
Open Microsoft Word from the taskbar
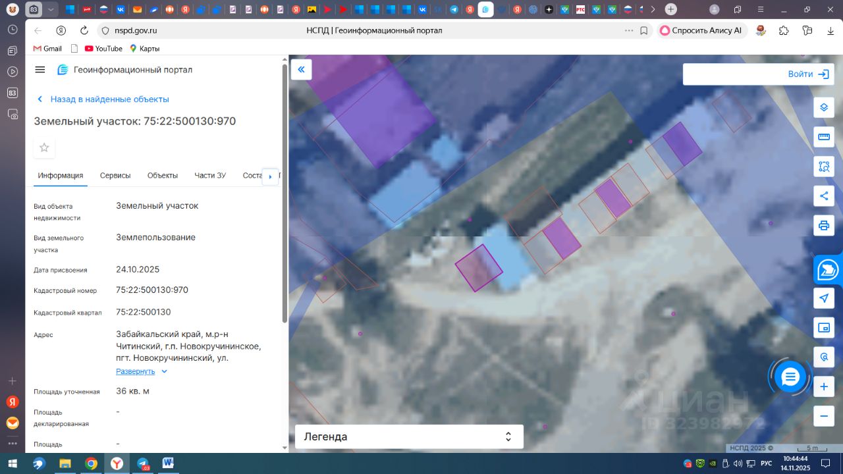(x=168, y=463)
